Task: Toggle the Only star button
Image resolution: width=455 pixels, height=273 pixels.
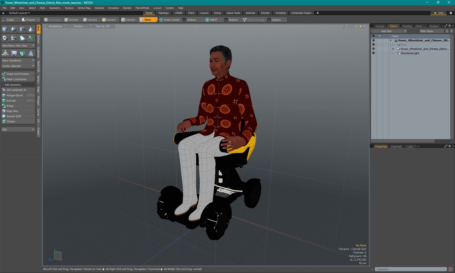Action: pos(439,13)
